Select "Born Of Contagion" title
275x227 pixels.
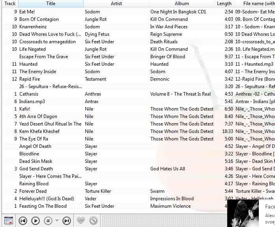39,19
